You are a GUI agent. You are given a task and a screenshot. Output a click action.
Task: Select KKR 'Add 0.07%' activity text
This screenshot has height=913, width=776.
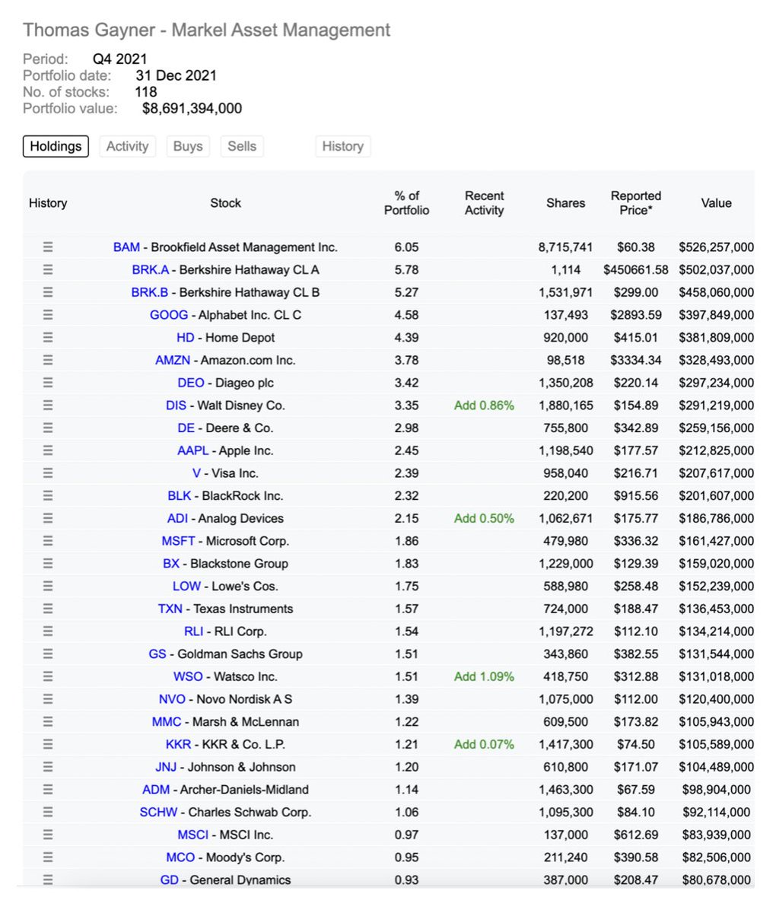(484, 744)
